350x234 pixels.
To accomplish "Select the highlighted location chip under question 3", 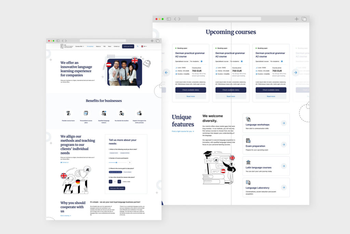I will 116,172.
